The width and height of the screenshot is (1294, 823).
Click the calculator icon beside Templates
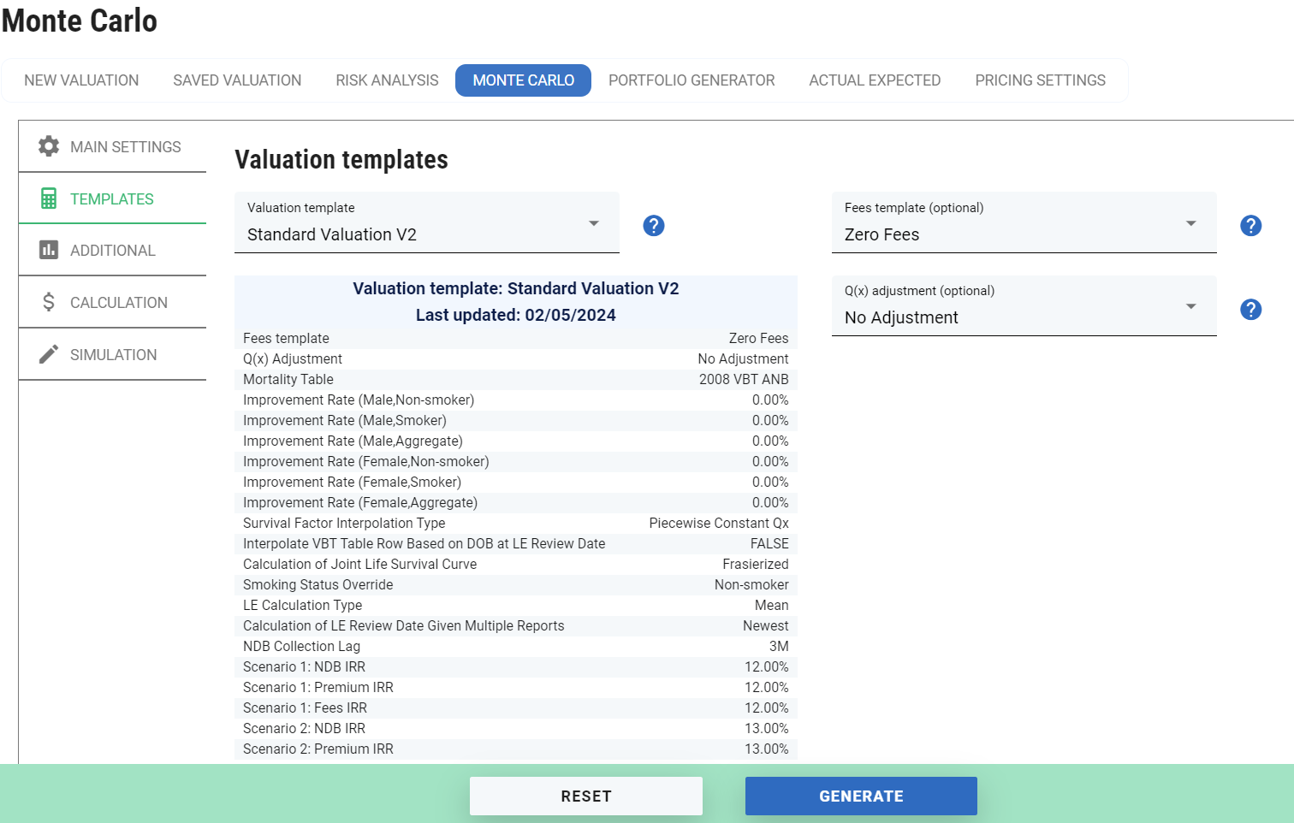pos(49,198)
